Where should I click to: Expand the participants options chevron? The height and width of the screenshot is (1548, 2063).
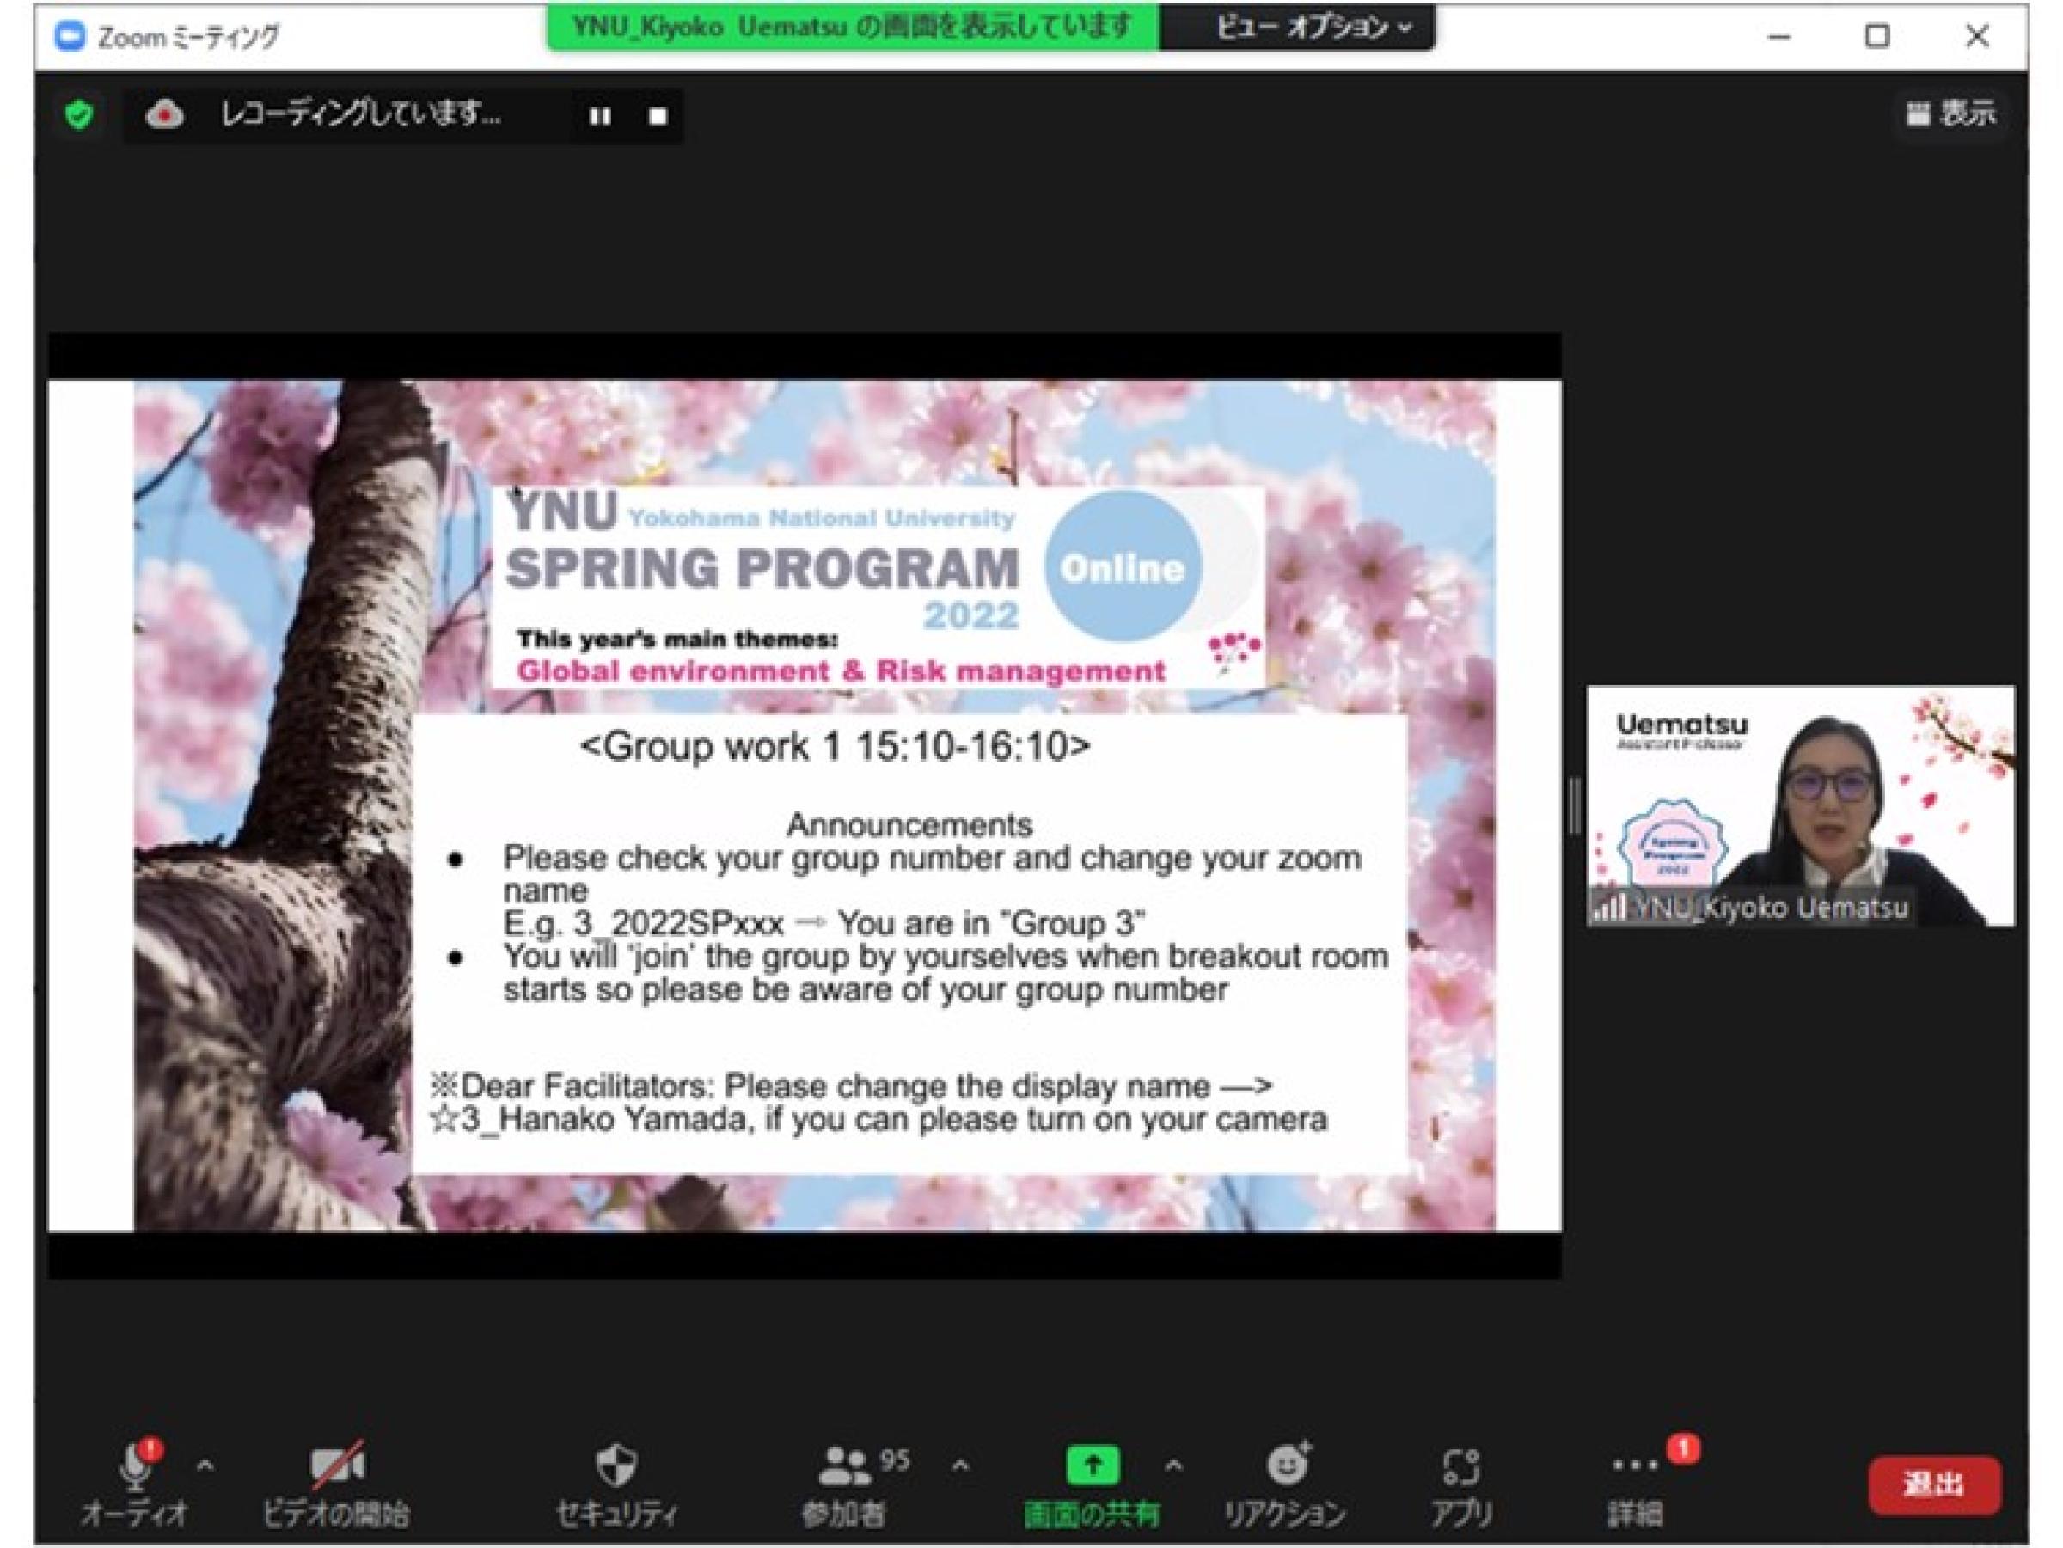click(x=959, y=1466)
